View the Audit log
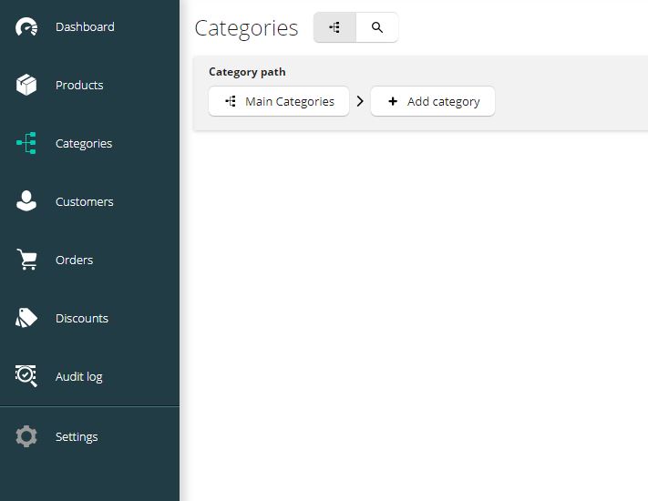 [x=89, y=376]
